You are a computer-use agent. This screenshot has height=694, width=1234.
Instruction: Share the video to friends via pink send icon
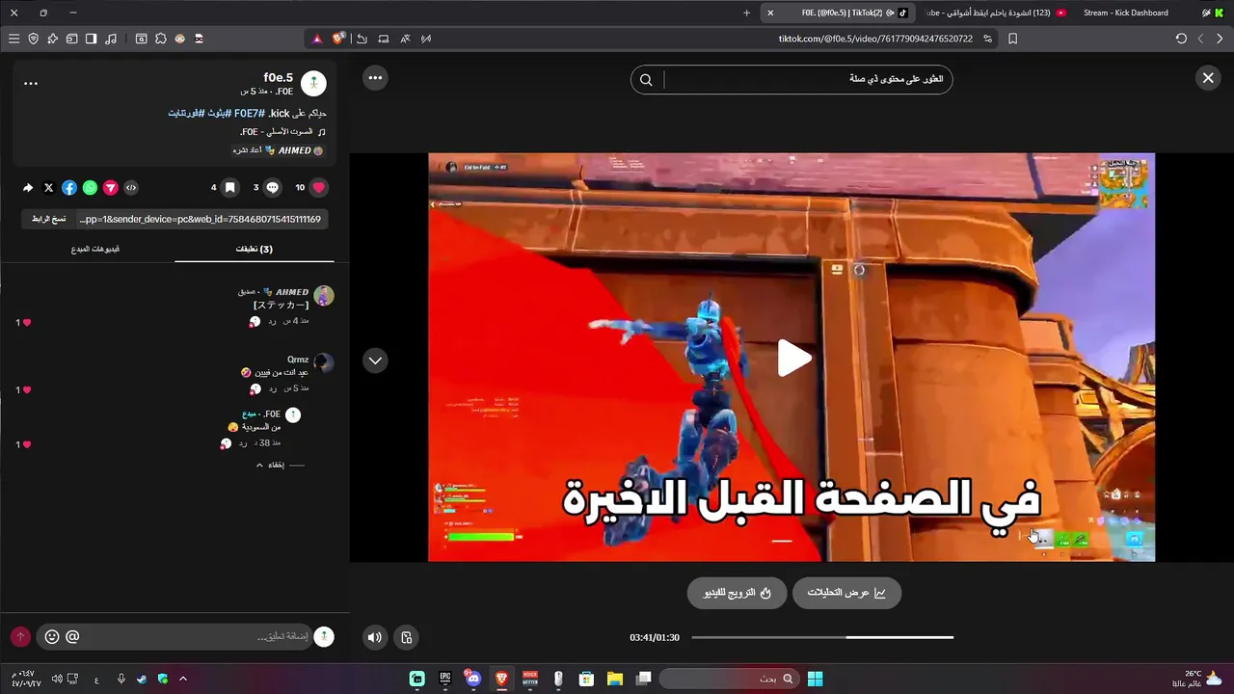pos(111,188)
